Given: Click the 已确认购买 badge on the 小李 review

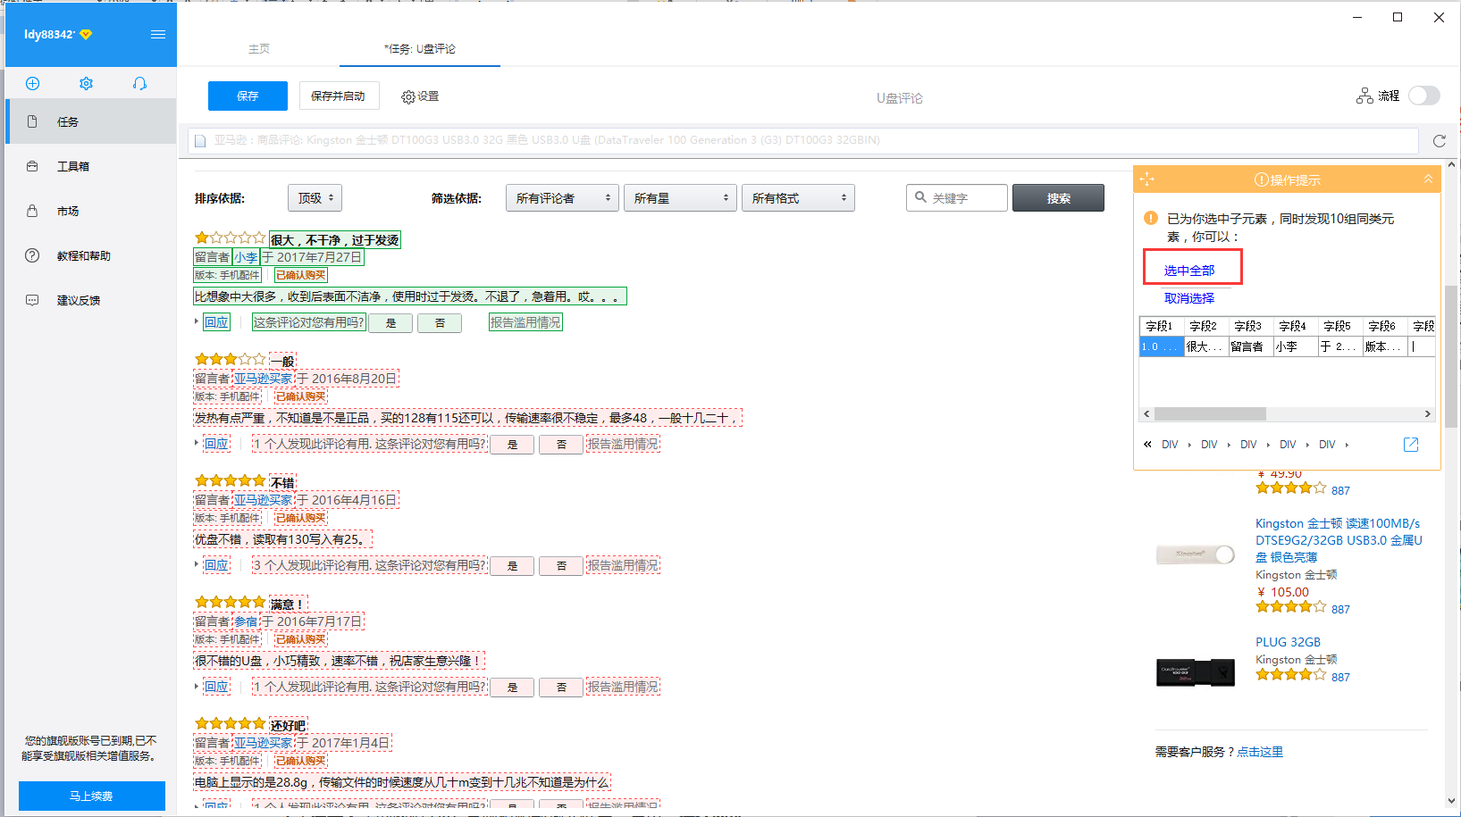Looking at the screenshot, I should point(301,275).
